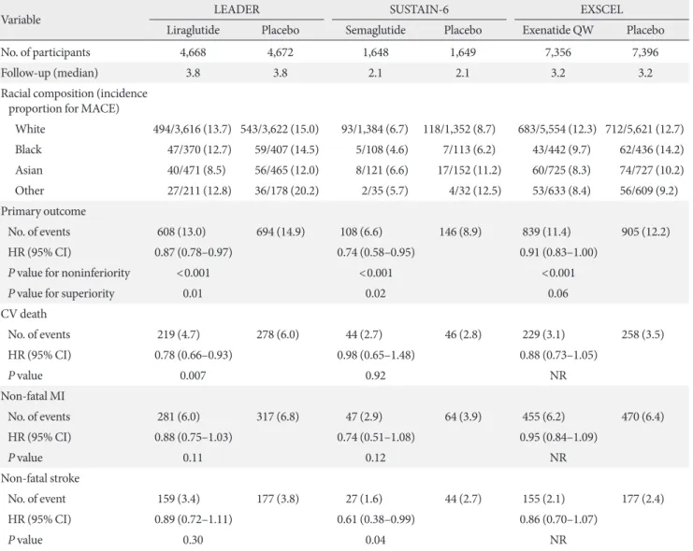
Task: Click the cell '36/178 (20.2)'
Action: click(286, 191)
